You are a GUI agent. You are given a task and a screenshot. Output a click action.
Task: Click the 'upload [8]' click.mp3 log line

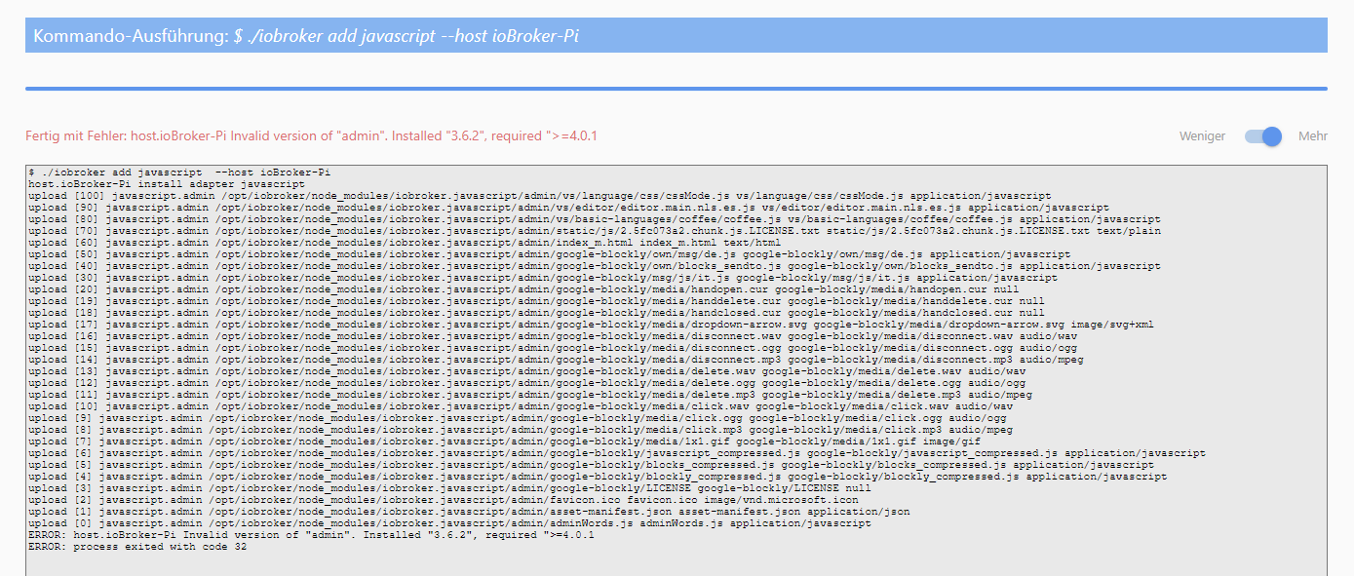coord(520,429)
